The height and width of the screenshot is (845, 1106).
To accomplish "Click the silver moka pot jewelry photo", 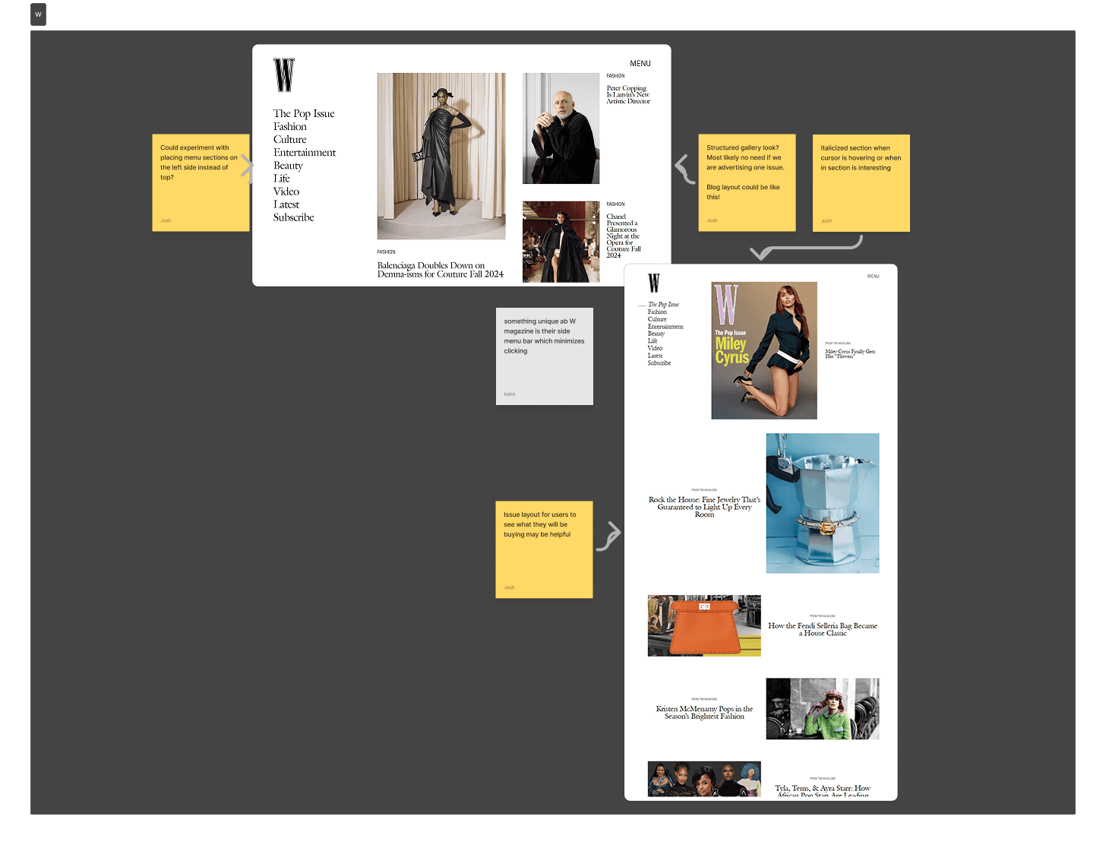I will (823, 503).
